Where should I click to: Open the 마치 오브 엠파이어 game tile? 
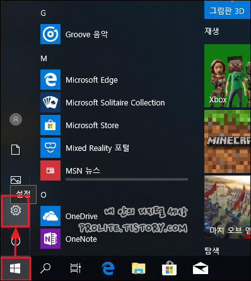point(227,207)
